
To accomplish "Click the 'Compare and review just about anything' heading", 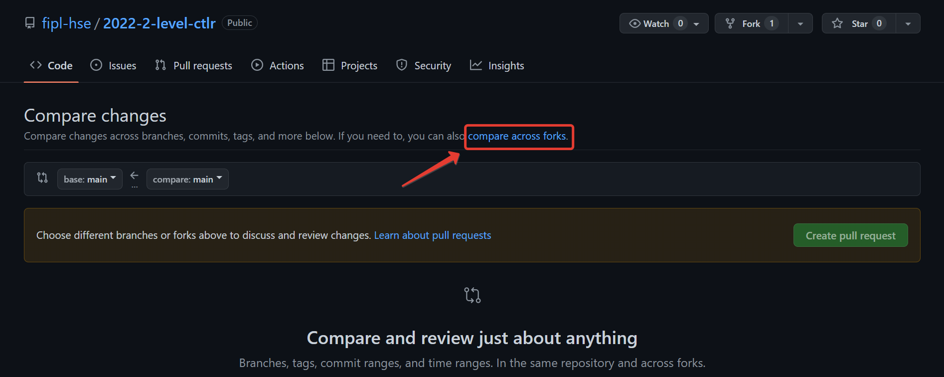I will tap(472, 338).
